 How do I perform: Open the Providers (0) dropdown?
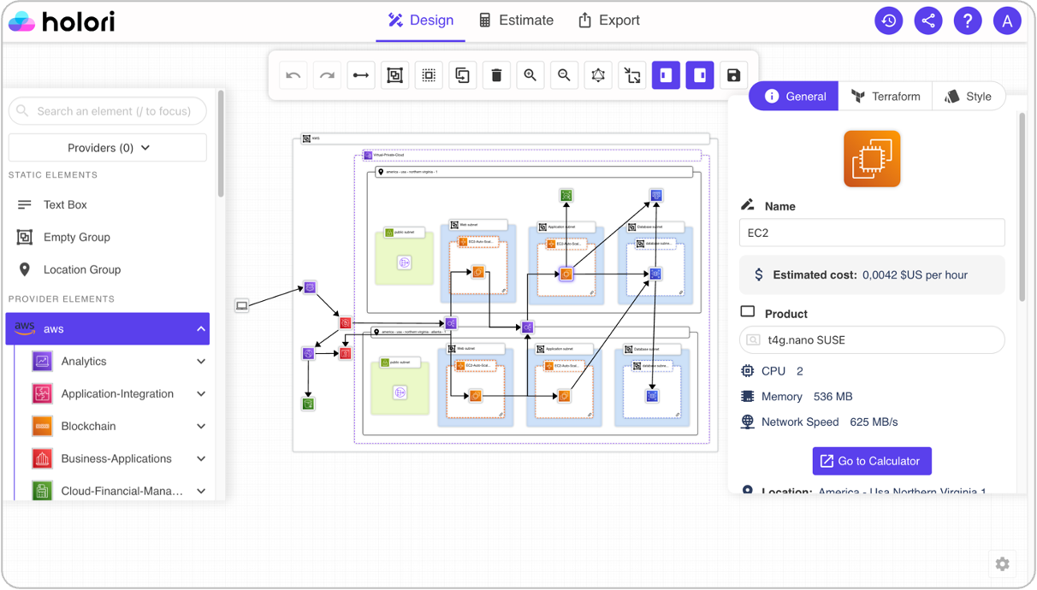coord(108,148)
